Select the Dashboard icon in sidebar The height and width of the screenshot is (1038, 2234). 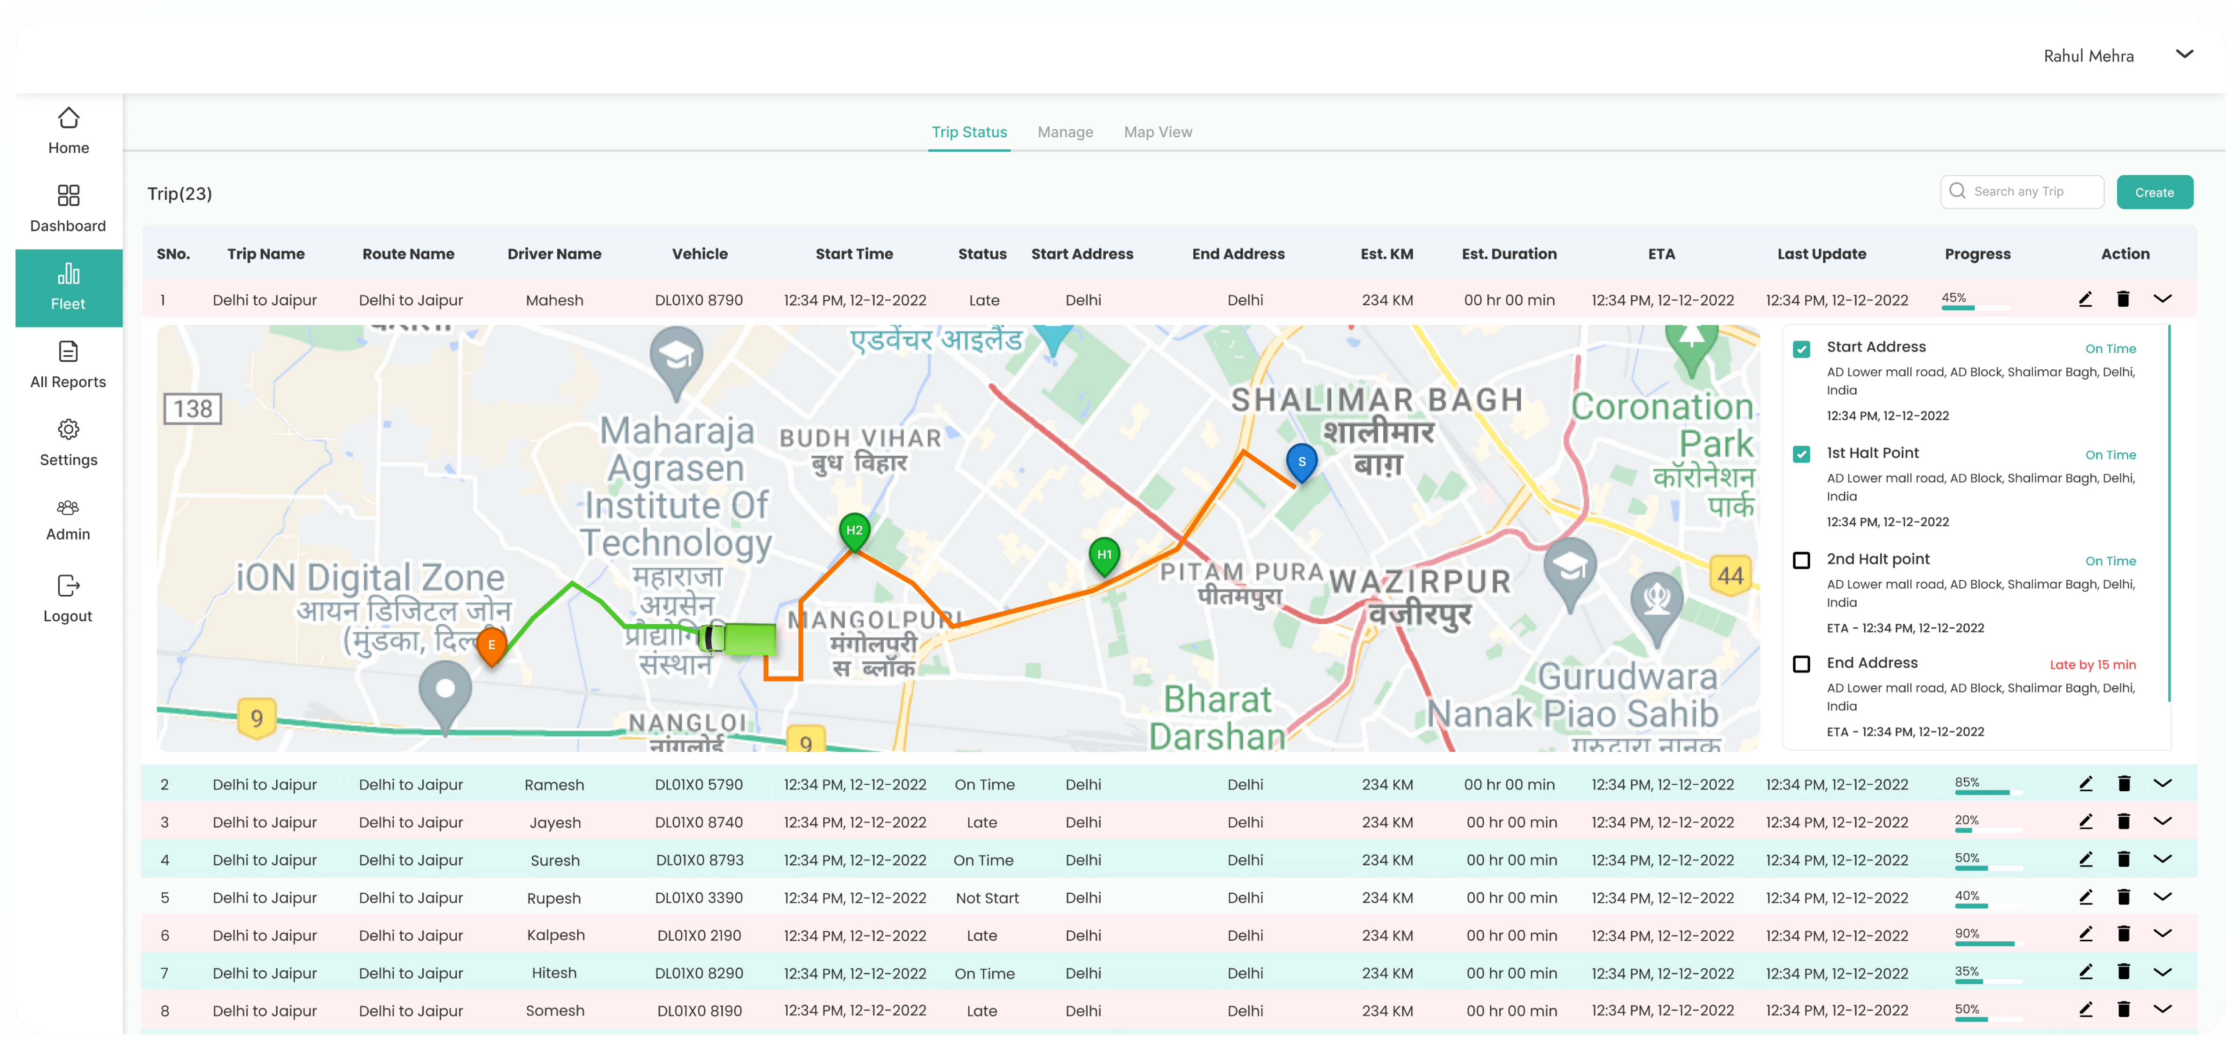click(68, 207)
